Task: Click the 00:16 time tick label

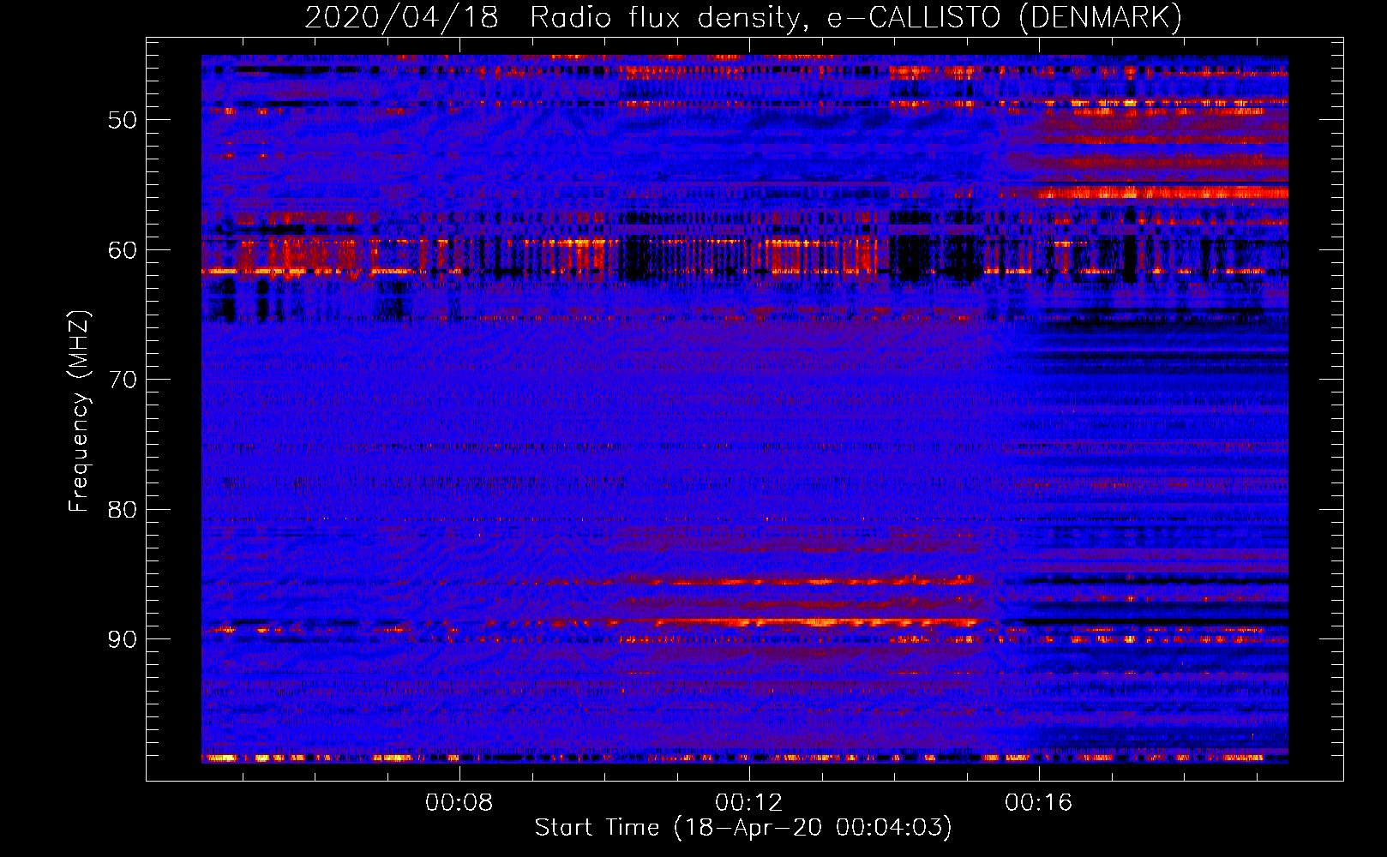Action: [1039, 802]
